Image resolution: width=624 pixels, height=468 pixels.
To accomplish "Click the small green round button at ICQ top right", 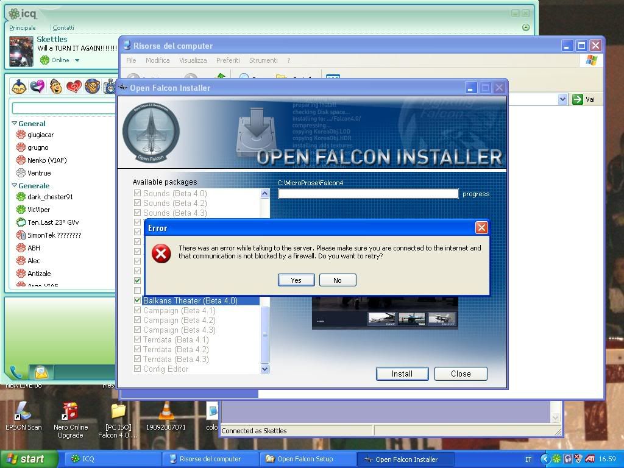I will pos(526,27).
